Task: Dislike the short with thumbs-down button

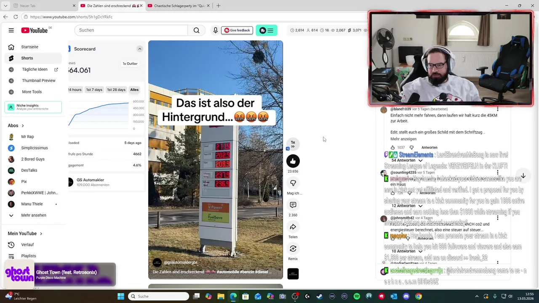Action: pos(293,183)
